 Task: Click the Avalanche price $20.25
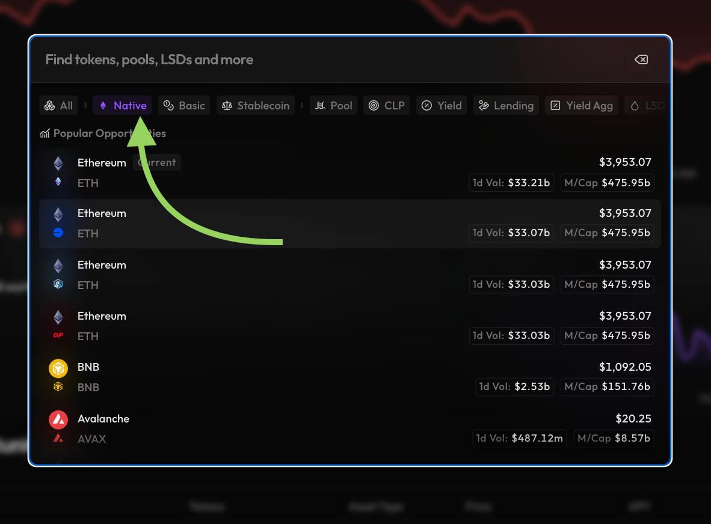coord(633,418)
